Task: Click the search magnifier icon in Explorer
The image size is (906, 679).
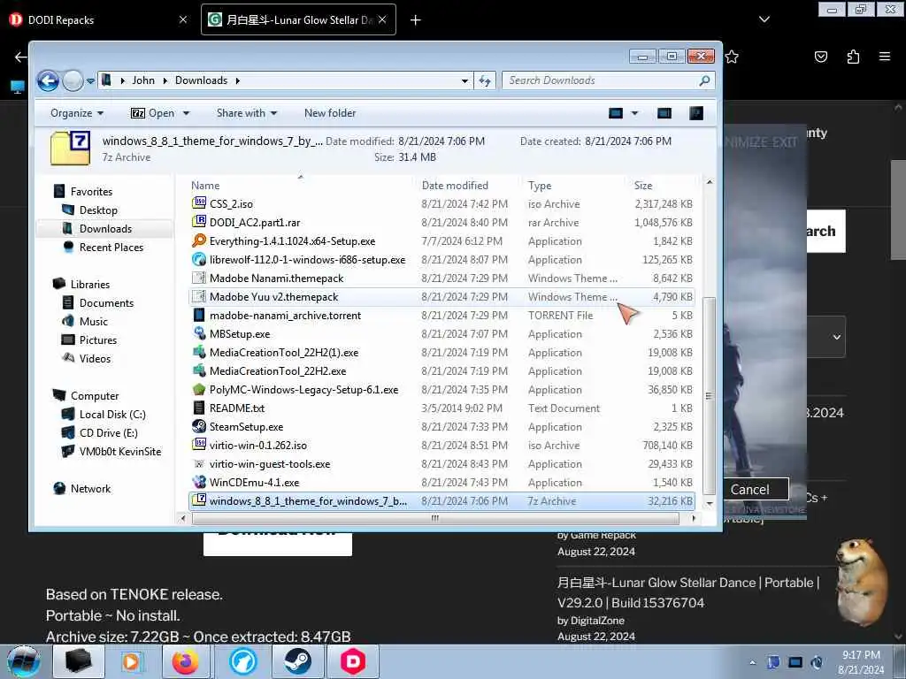Action: (704, 80)
